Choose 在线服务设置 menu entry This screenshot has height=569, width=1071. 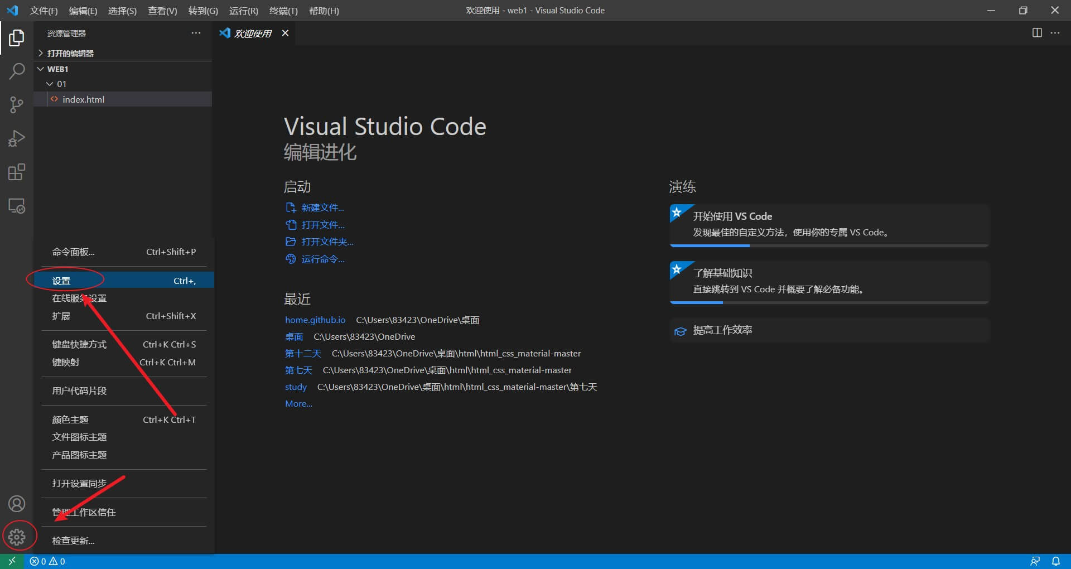[124, 298]
